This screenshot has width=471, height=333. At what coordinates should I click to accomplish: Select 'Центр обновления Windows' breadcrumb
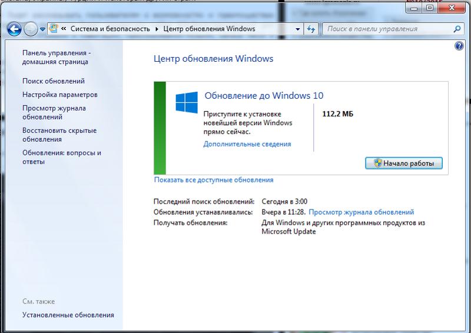pyautogui.click(x=209, y=29)
